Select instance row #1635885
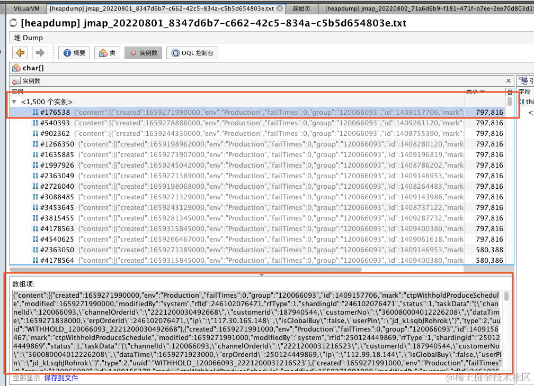 (x=257, y=154)
